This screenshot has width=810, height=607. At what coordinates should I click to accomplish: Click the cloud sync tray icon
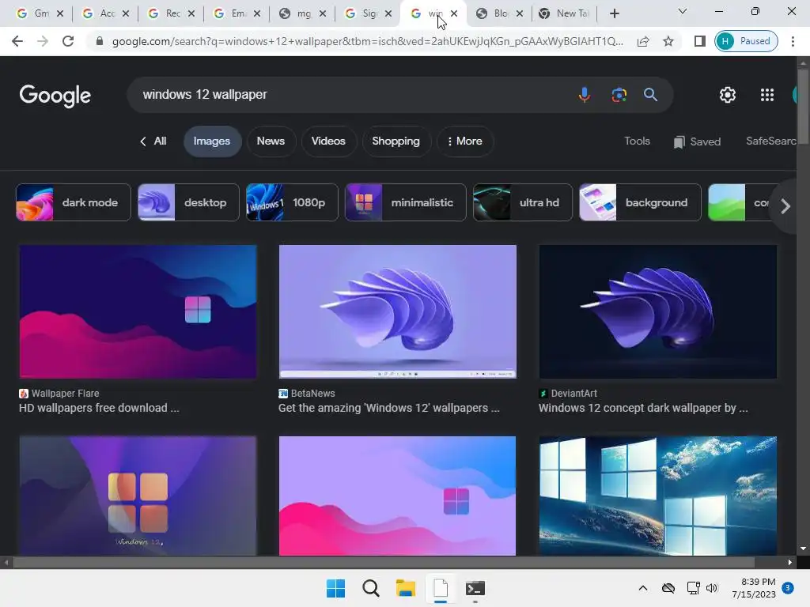pos(668,588)
